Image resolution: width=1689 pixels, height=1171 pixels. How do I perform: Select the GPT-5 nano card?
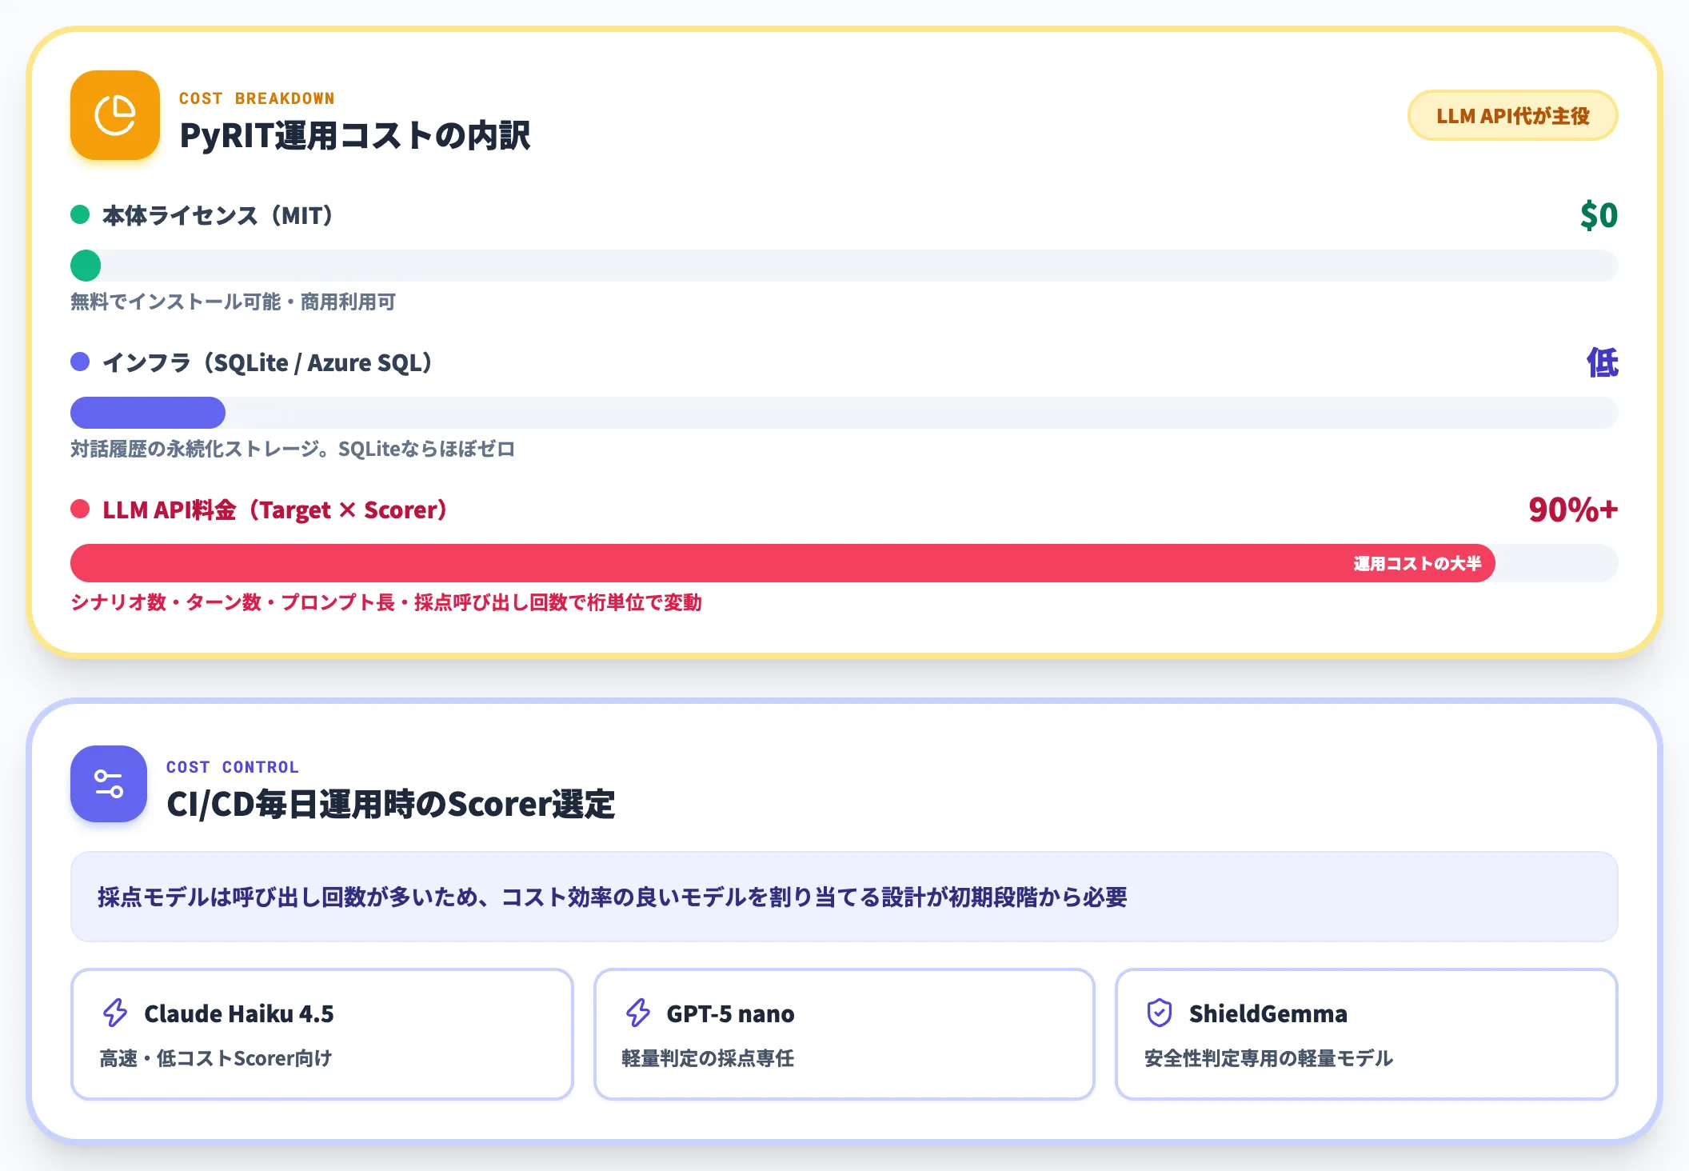[844, 1034]
